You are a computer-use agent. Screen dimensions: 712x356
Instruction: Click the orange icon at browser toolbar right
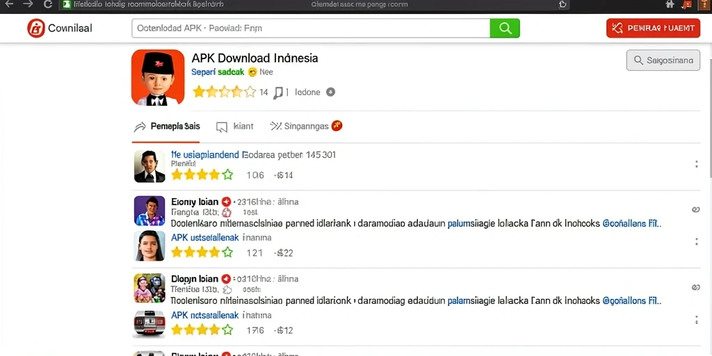pos(687,4)
